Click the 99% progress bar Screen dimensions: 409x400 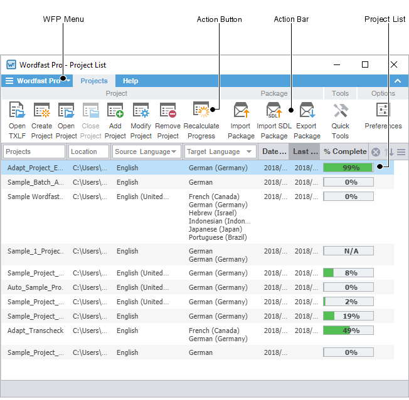(348, 168)
